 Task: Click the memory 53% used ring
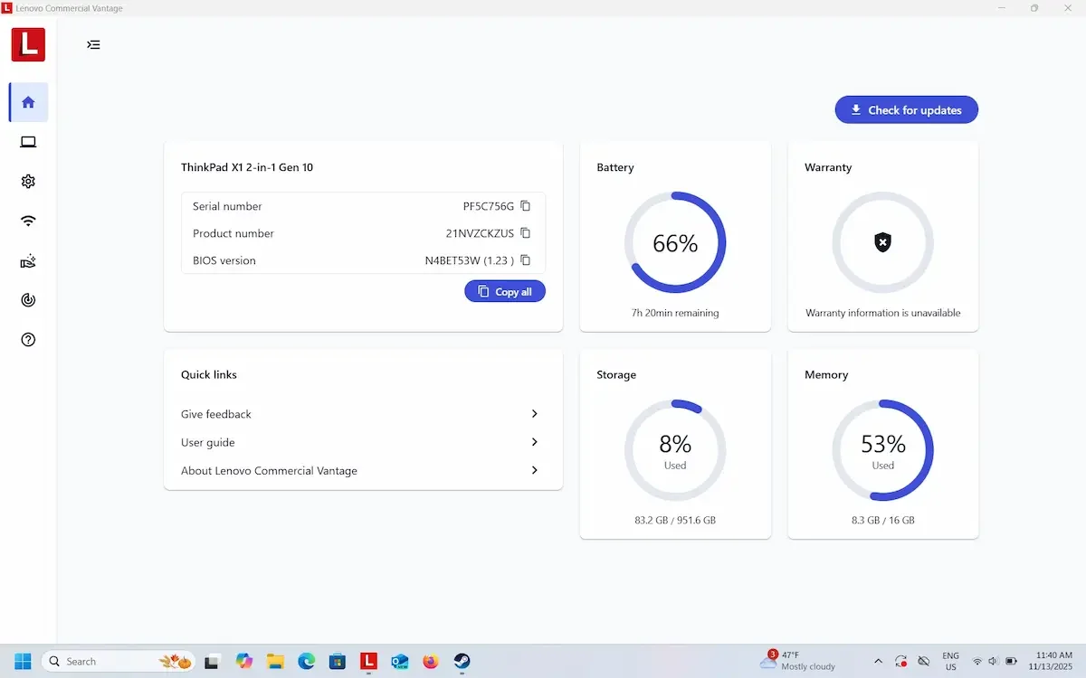tap(883, 450)
